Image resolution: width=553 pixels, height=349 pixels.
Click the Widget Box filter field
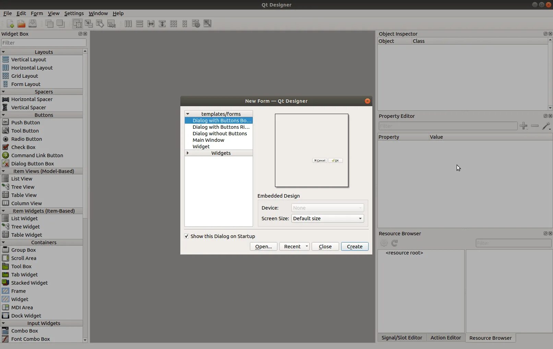tap(44, 43)
